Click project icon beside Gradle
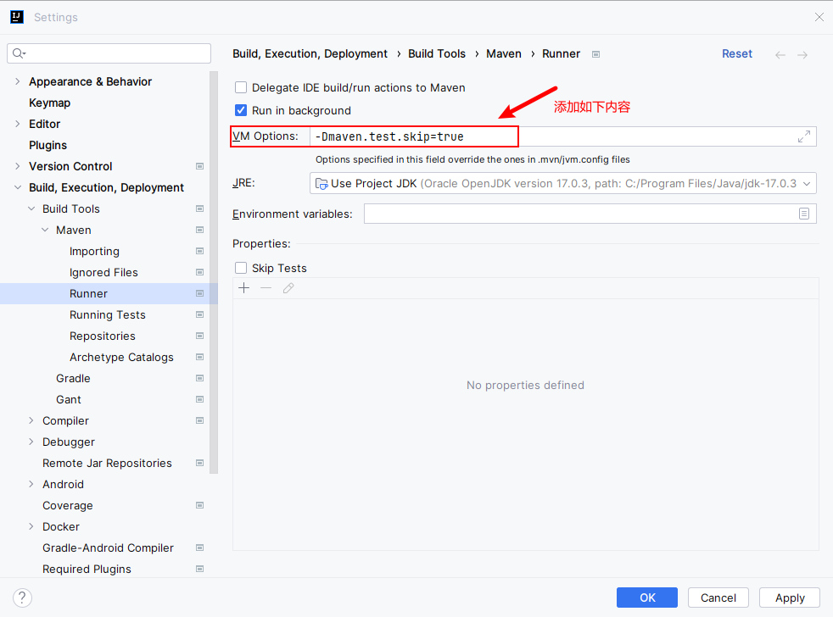 tap(199, 379)
